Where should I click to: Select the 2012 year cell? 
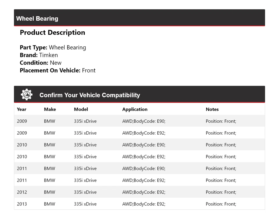pyautogui.click(x=22, y=192)
